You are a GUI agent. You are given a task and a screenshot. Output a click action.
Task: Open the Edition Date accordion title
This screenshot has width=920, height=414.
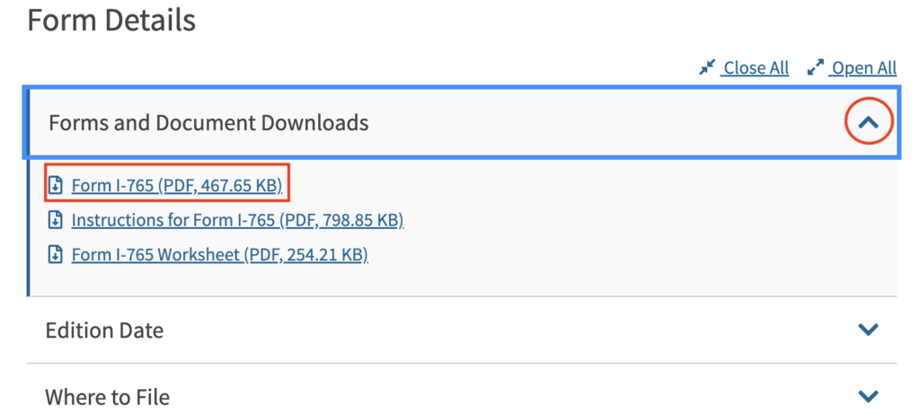[x=104, y=330]
